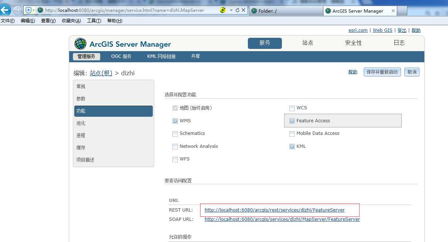Uncheck the KML checkbox
This screenshot has width=448, height=242.
(x=292, y=147)
